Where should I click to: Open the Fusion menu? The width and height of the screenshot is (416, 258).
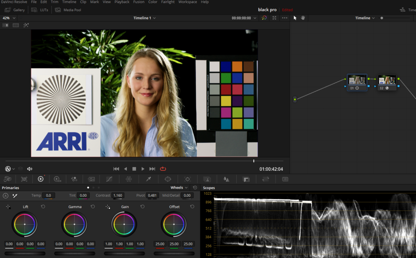tap(139, 2)
